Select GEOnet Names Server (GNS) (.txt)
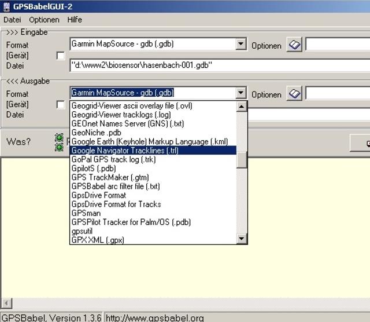The image size is (370, 322). click(x=153, y=124)
